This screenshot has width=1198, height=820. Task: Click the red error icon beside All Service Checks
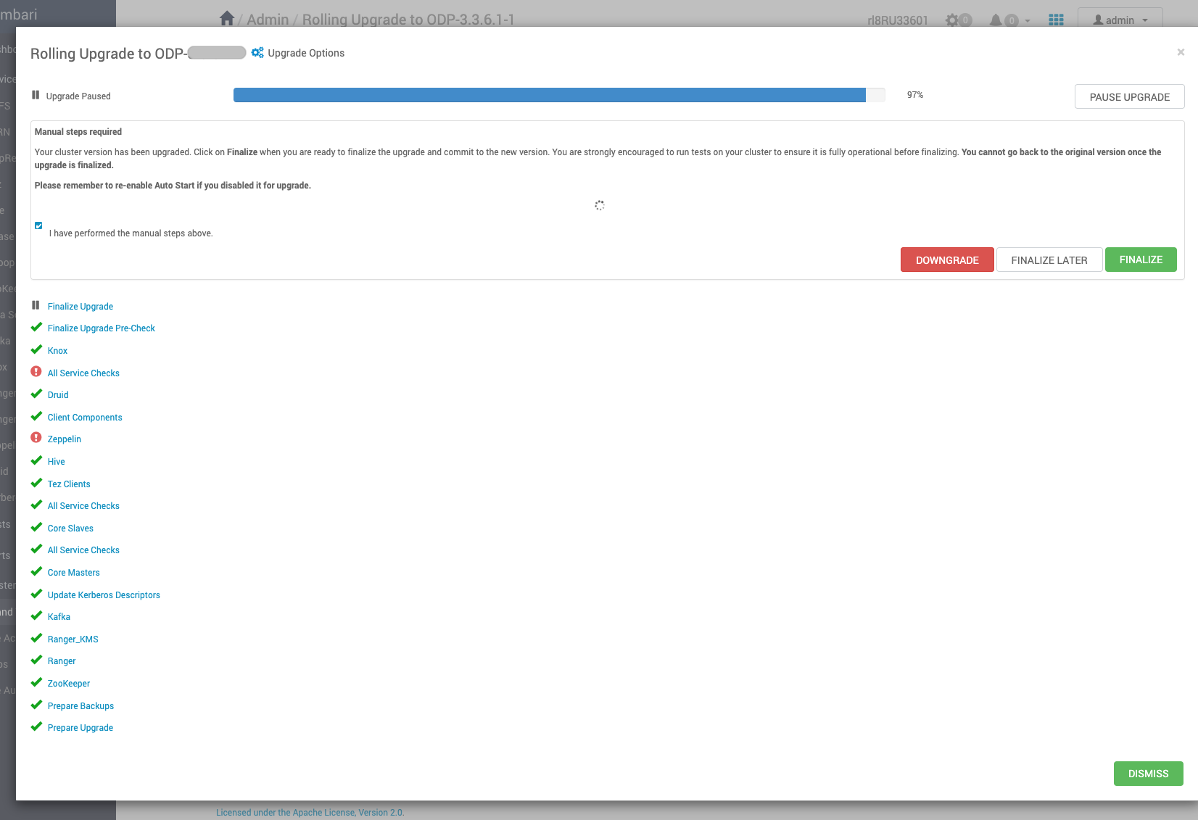click(x=36, y=372)
